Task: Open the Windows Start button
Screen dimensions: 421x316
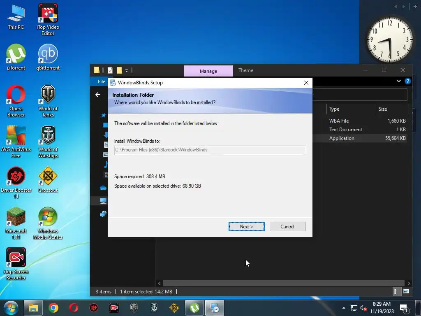Action: (x=11, y=308)
